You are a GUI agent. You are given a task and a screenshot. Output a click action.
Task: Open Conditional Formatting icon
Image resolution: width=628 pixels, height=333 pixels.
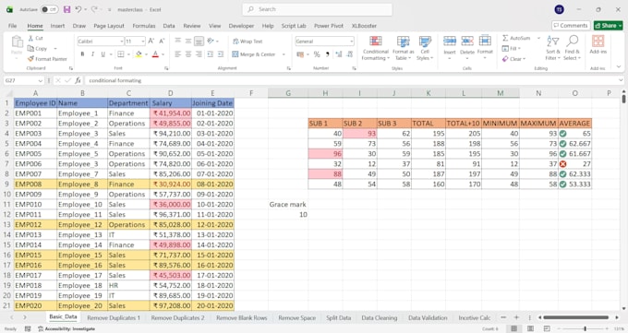pos(375,41)
